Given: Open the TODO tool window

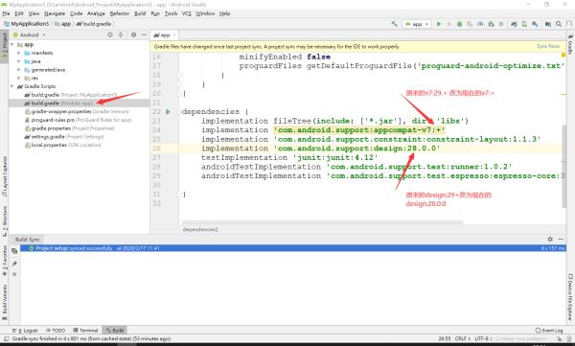Looking at the screenshot, I should (x=56, y=331).
